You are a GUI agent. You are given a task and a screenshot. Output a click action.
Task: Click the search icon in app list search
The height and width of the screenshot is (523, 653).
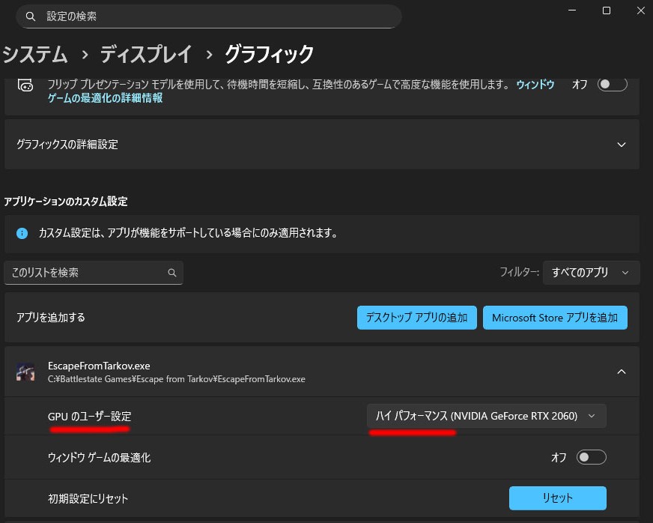[172, 273]
